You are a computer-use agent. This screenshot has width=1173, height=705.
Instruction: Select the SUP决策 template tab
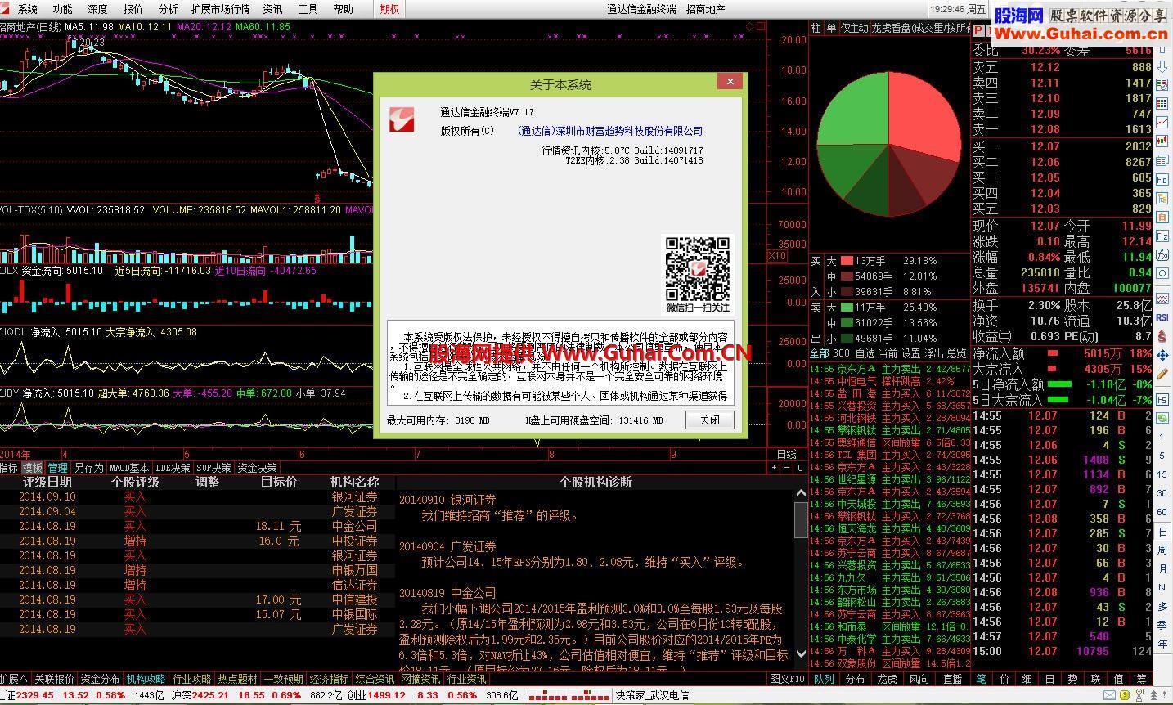213,468
